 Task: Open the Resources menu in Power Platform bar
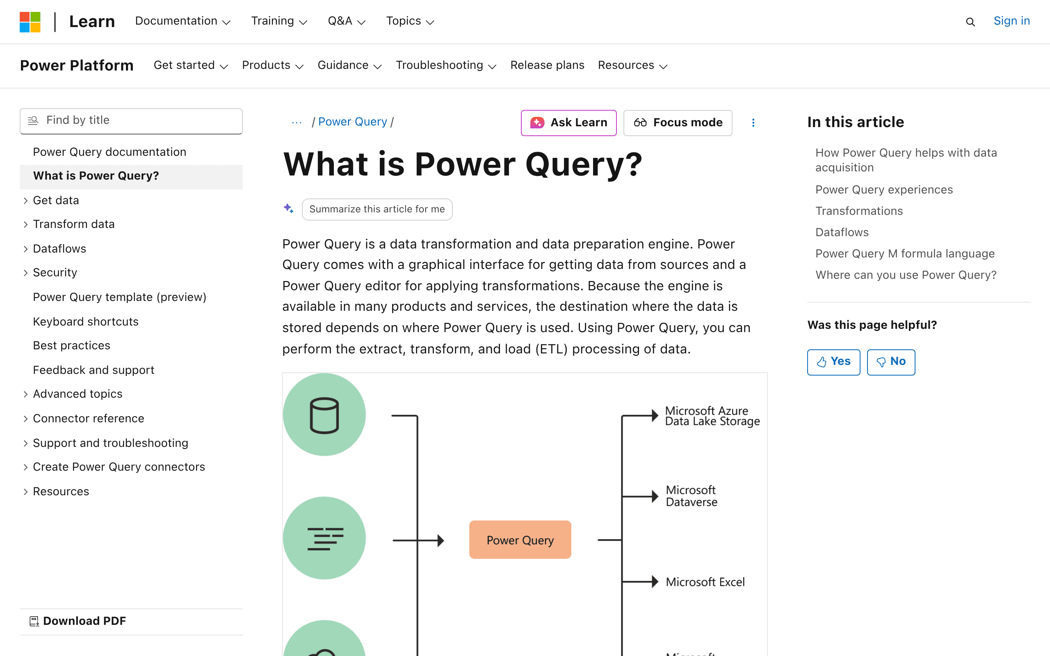[632, 66]
